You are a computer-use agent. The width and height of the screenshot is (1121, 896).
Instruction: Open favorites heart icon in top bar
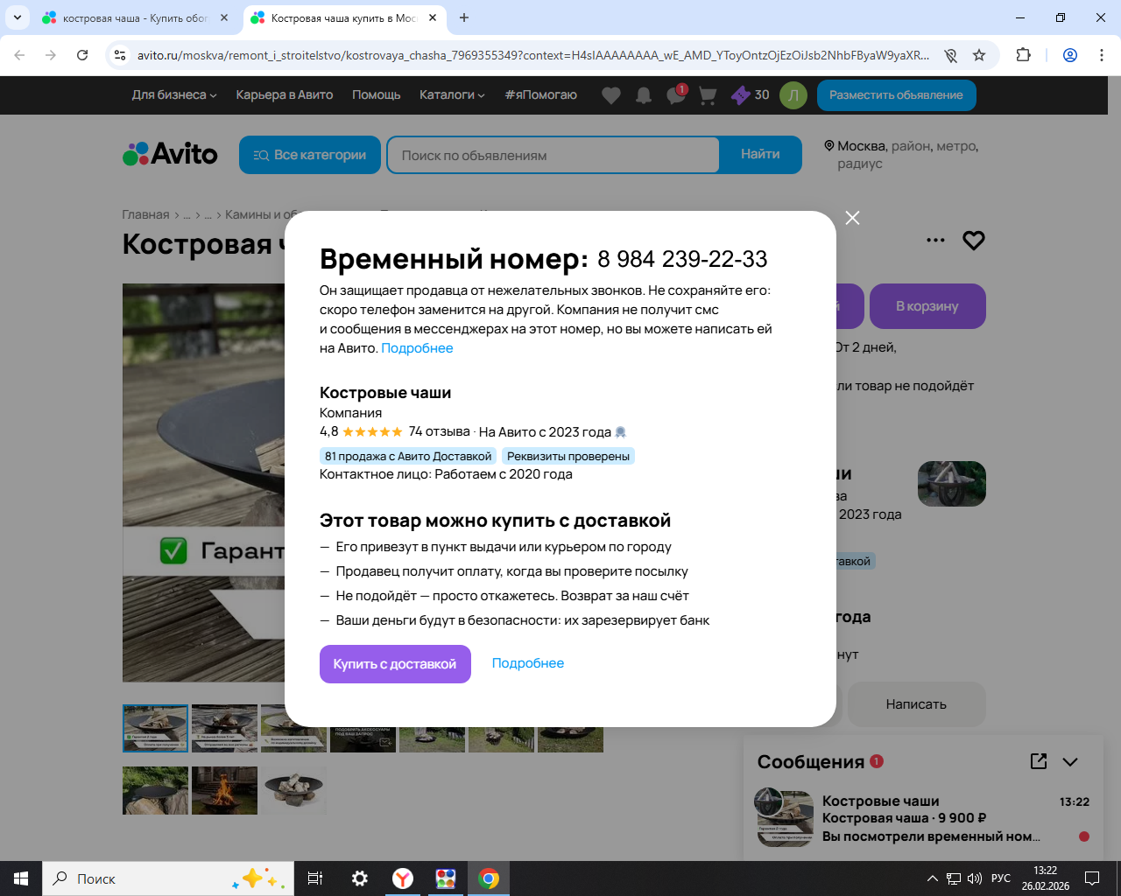pos(611,95)
